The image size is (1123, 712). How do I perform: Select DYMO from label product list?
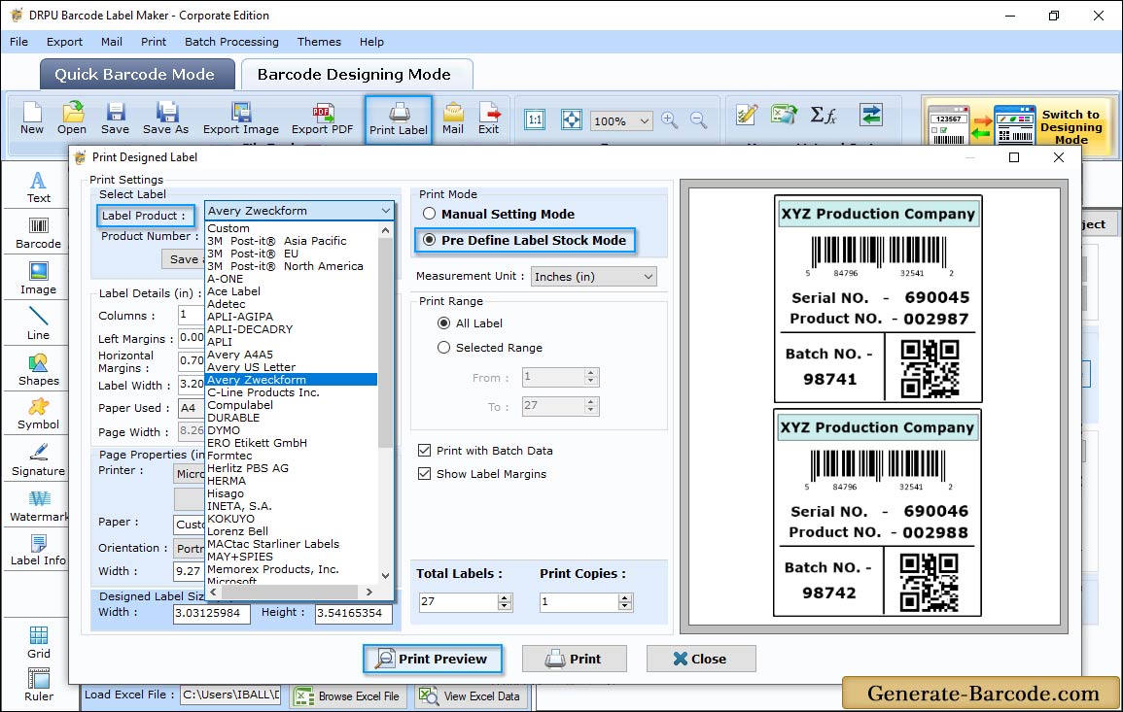pos(223,430)
